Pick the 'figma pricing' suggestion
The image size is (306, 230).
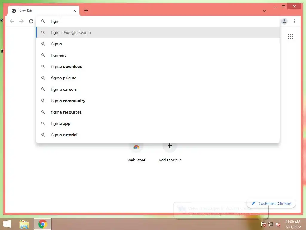tap(158, 78)
